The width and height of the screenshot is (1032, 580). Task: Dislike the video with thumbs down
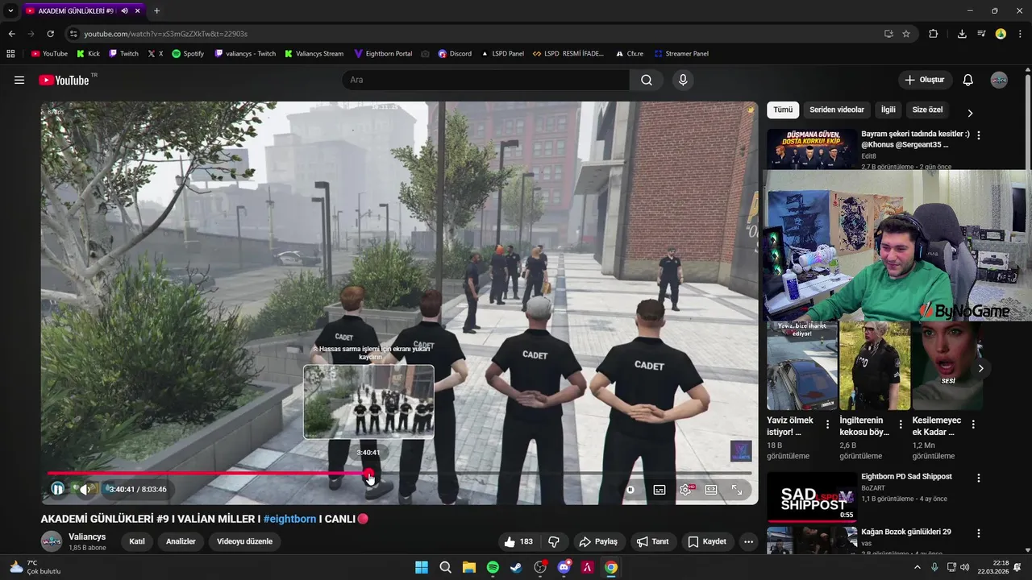point(554,541)
